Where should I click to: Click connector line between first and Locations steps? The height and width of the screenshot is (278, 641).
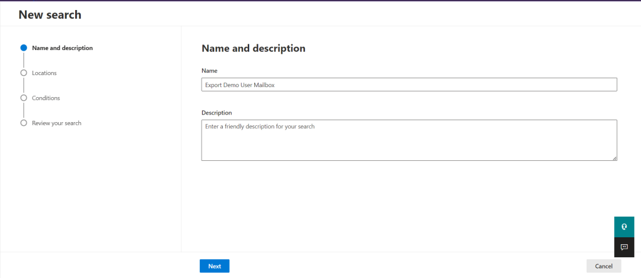point(24,60)
